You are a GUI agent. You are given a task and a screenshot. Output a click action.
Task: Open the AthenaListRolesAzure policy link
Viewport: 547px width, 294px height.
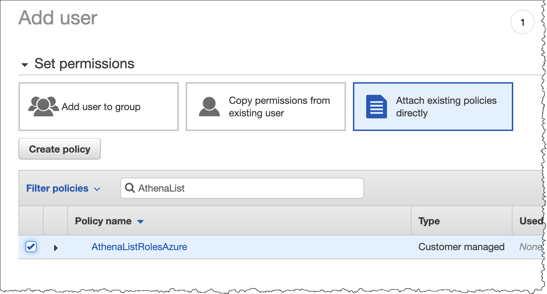pos(139,247)
